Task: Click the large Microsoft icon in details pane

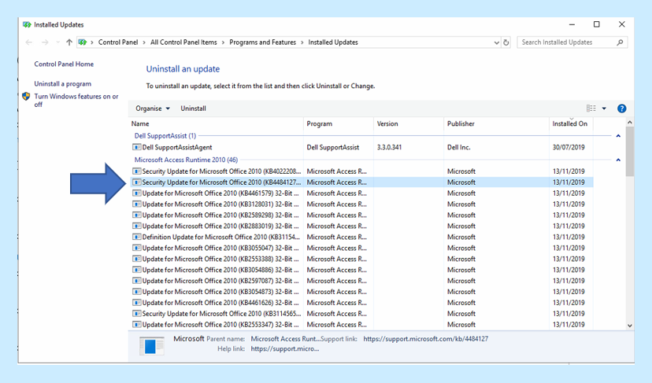Action: click(152, 345)
